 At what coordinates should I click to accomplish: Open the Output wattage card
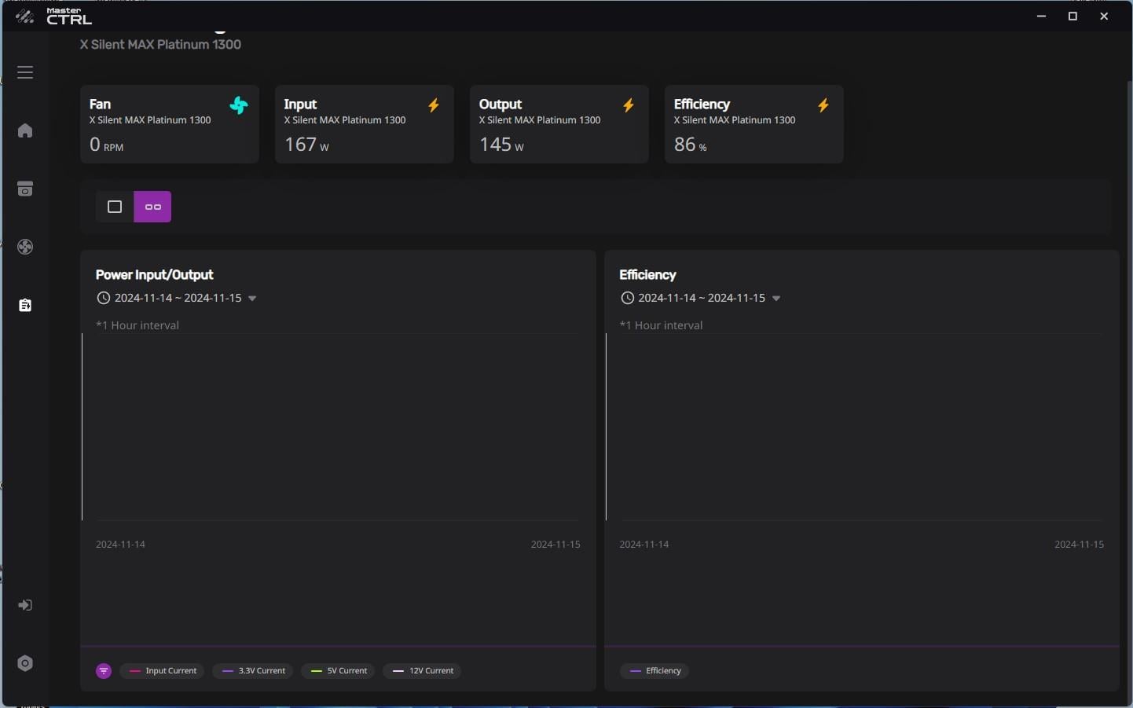(559, 124)
